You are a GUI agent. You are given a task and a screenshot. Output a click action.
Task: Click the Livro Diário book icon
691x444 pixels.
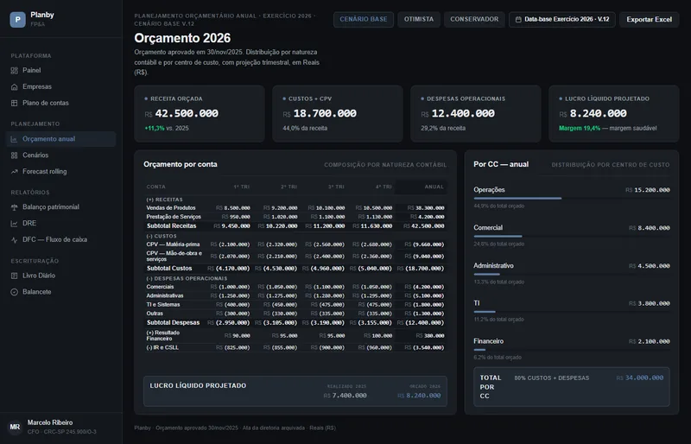[x=14, y=276]
